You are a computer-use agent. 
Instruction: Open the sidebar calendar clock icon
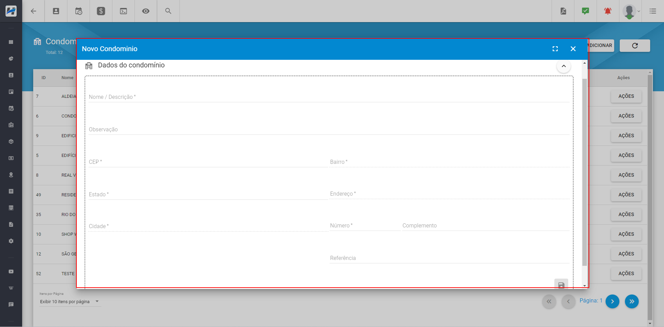11,108
